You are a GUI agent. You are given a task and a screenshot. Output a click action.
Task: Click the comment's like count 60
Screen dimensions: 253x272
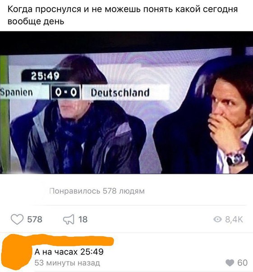tap(242, 263)
